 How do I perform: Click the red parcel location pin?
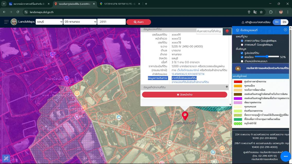click(185, 116)
